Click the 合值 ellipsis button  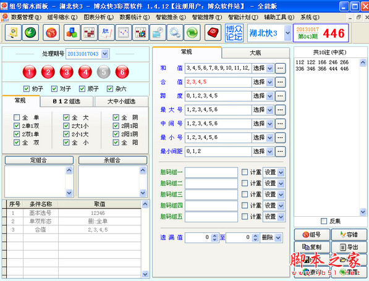[x=280, y=82]
